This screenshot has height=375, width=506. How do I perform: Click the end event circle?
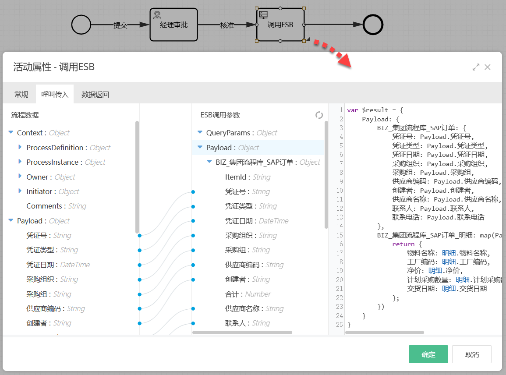[373, 25]
